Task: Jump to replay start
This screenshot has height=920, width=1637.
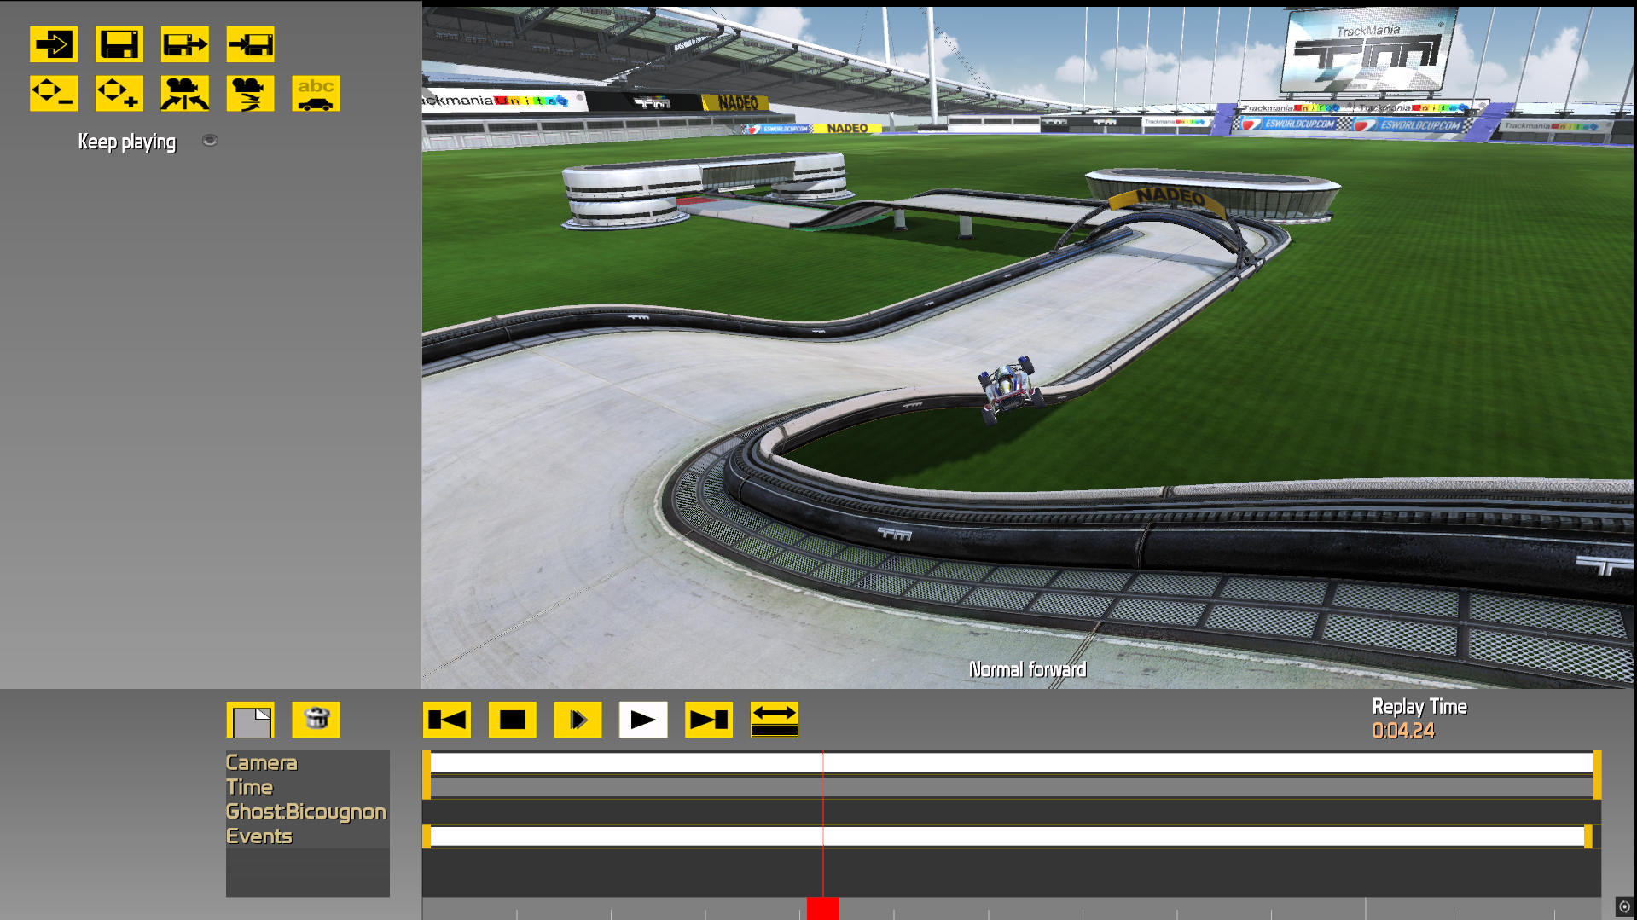Action: click(447, 720)
